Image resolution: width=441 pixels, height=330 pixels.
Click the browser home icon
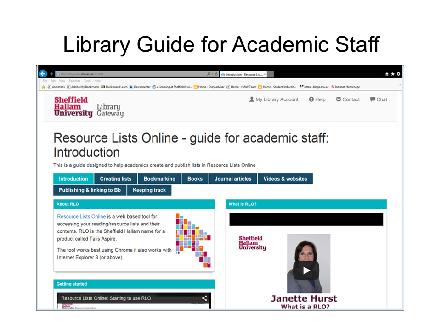[387, 74]
